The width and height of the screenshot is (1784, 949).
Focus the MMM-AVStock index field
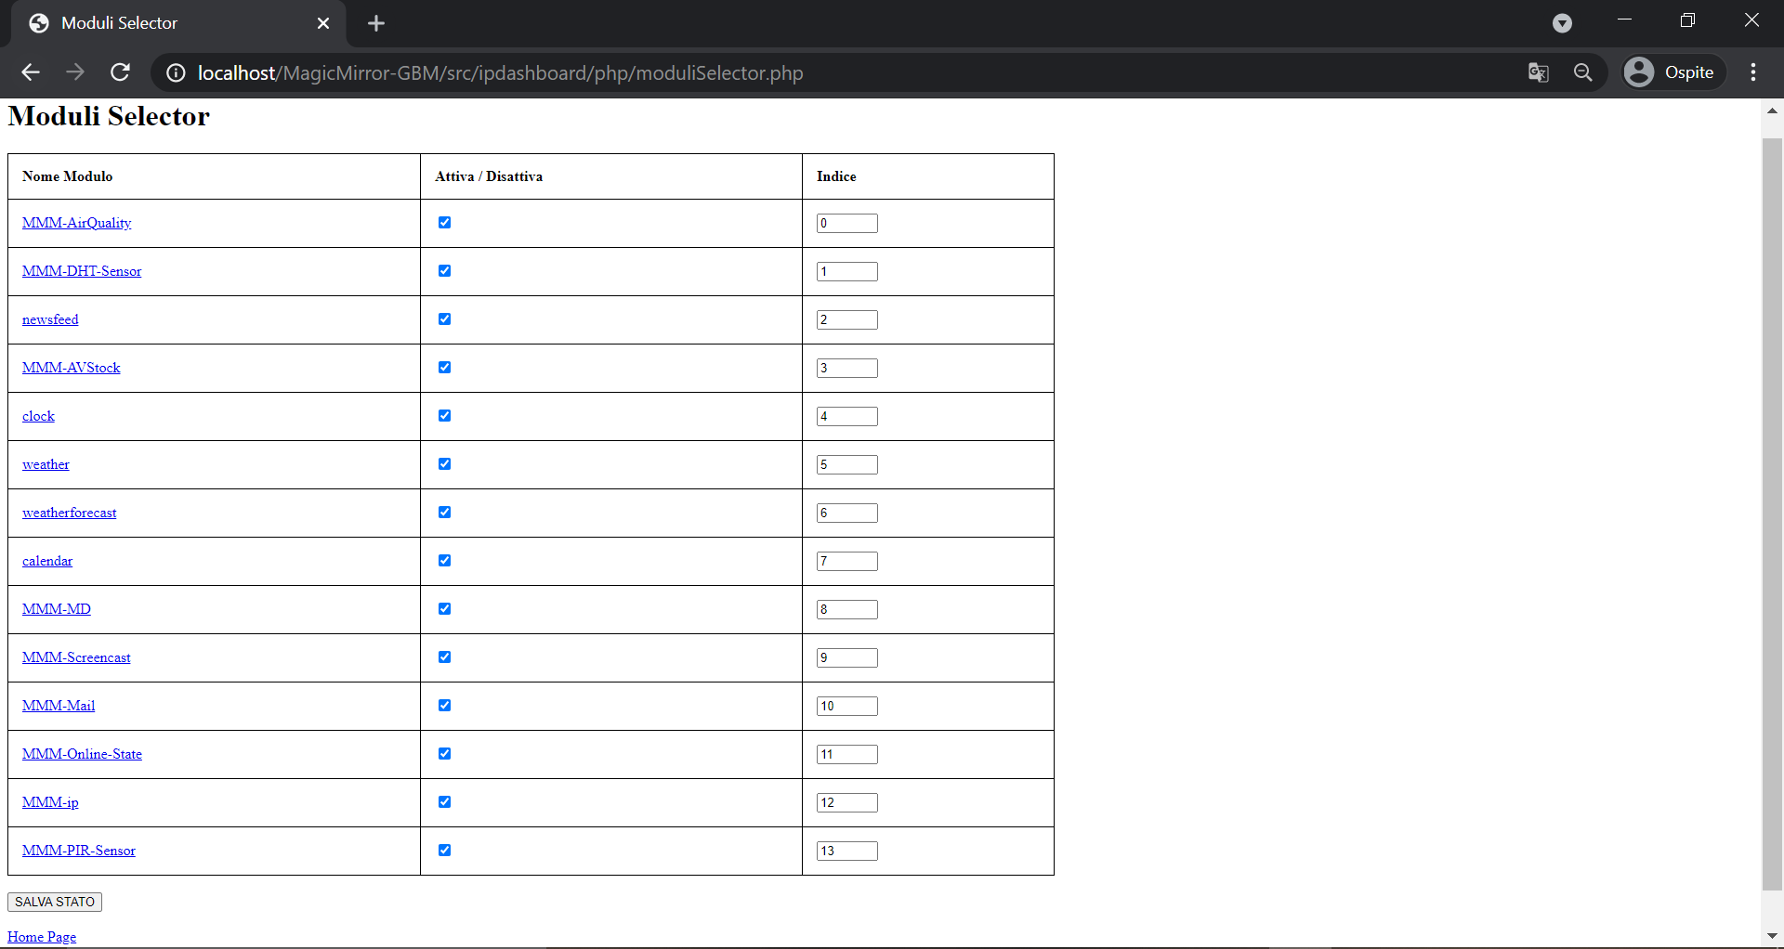click(x=847, y=368)
